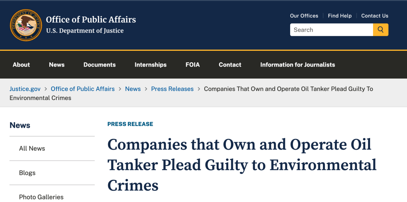Open the Find Help link
The height and width of the screenshot is (202, 407).
pyautogui.click(x=340, y=16)
